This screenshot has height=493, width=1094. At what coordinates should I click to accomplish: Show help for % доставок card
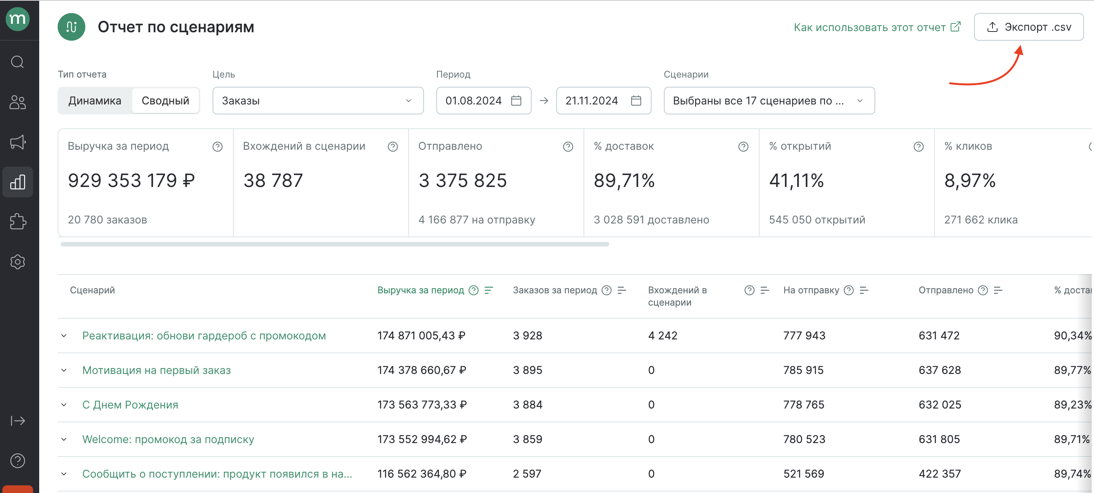point(743,147)
